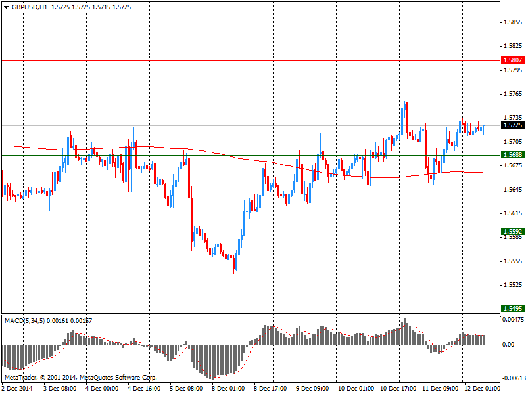The width and height of the screenshot is (526, 394).
Task: Click the 0.00 MACD scale value
Action: [508, 344]
